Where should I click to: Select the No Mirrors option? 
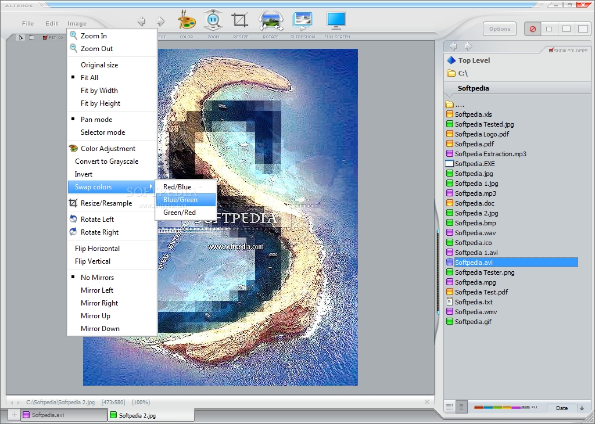pos(112,278)
